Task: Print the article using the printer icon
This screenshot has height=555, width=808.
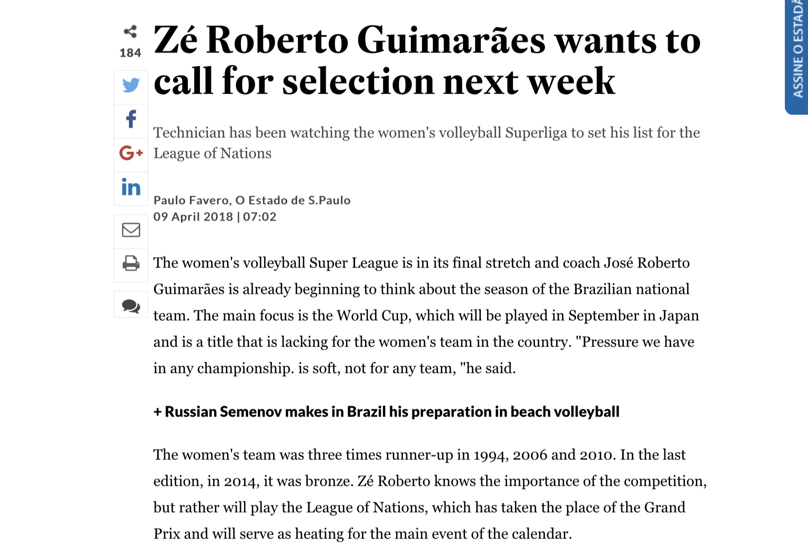Action: pos(131,263)
